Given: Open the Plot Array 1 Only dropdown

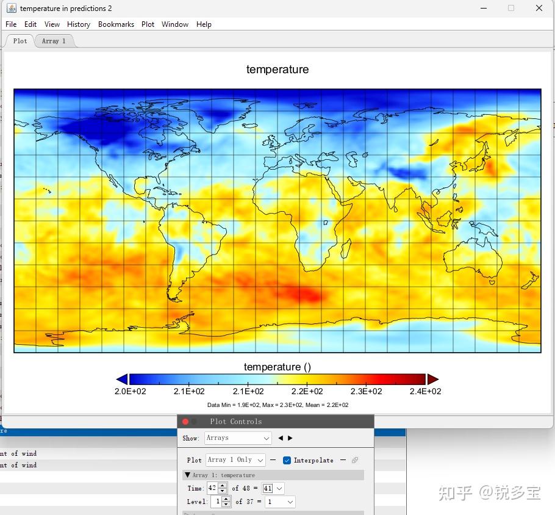Looking at the screenshot, I should tap(235, 460).
